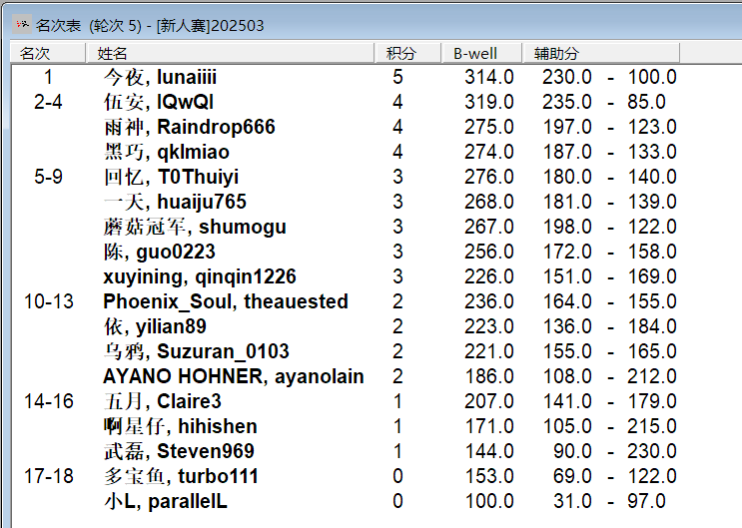Select the row for 伍安, lQwQl
The height and width of the screenshot is (528, 742).
click(158, 103)
